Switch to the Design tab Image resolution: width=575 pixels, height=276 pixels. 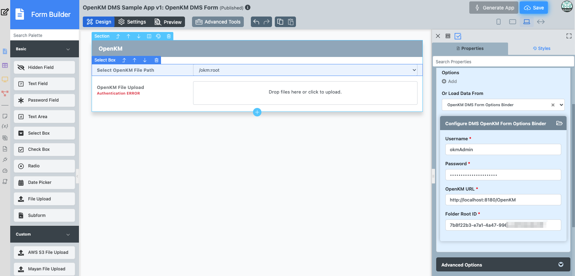pos(99,22)
